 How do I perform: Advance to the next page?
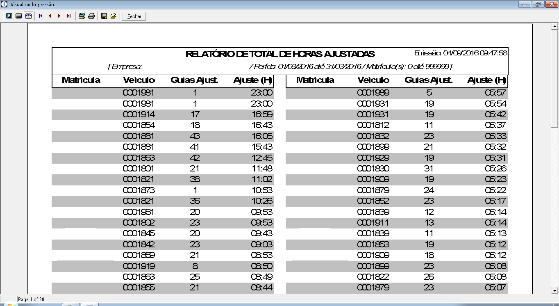point(59,16)
